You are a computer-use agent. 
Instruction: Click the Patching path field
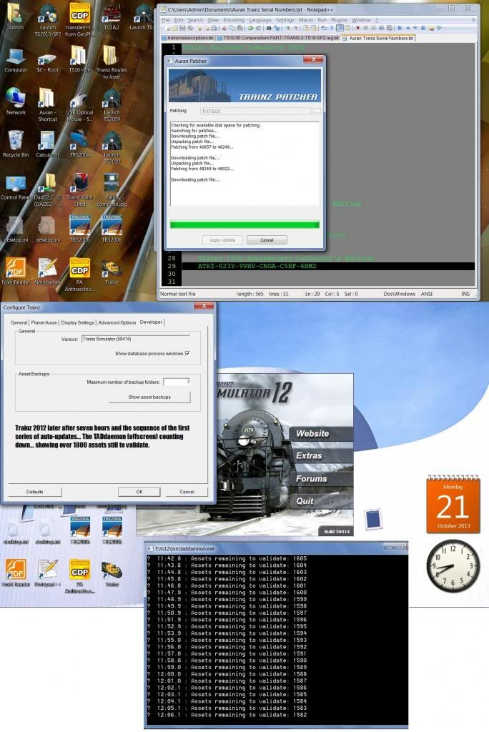pyautogui.click(x=255, y=111)
